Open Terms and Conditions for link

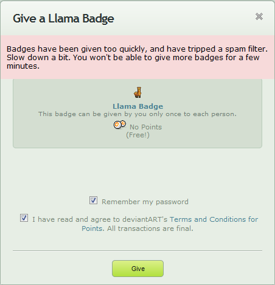click(214, 219)
